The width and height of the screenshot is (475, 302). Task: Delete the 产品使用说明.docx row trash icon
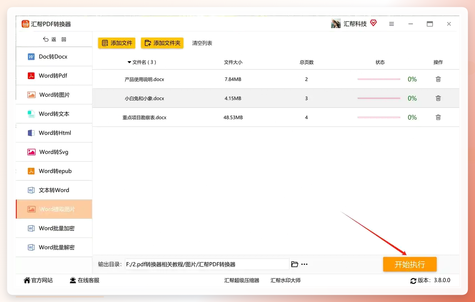point(438,79)
